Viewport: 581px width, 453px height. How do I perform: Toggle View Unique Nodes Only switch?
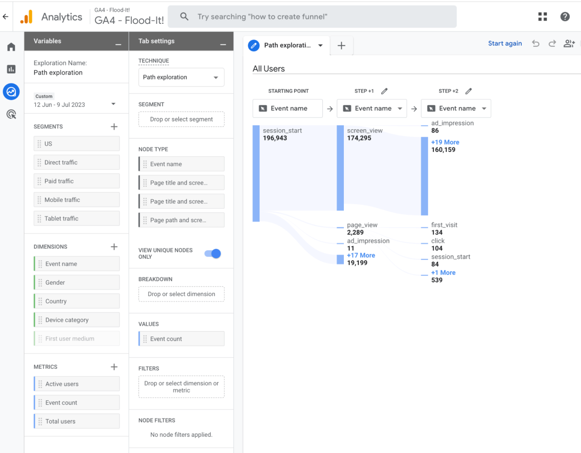click(213, 254)
